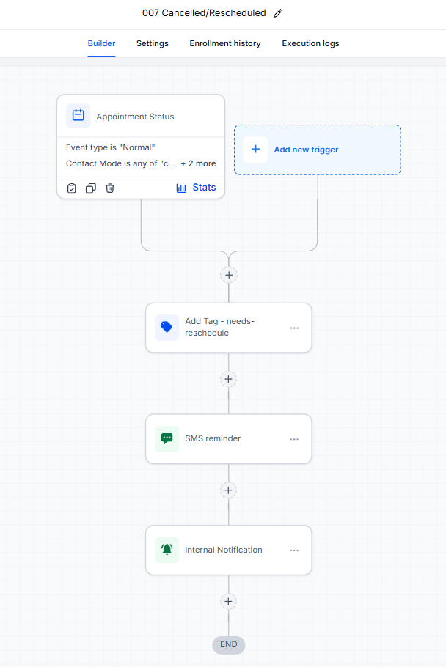Viewport: 446px width, 667px height.
Task: Click the green SMS chat bubble icon
Action: click(x=167, y=438)
